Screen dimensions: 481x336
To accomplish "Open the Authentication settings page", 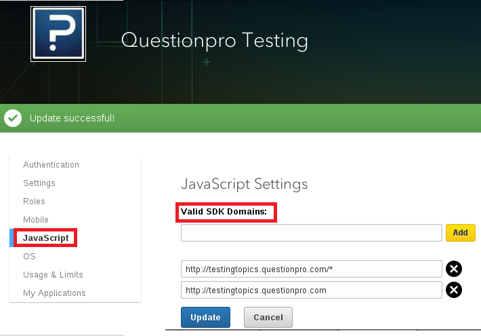I will (x=51, y=165).
